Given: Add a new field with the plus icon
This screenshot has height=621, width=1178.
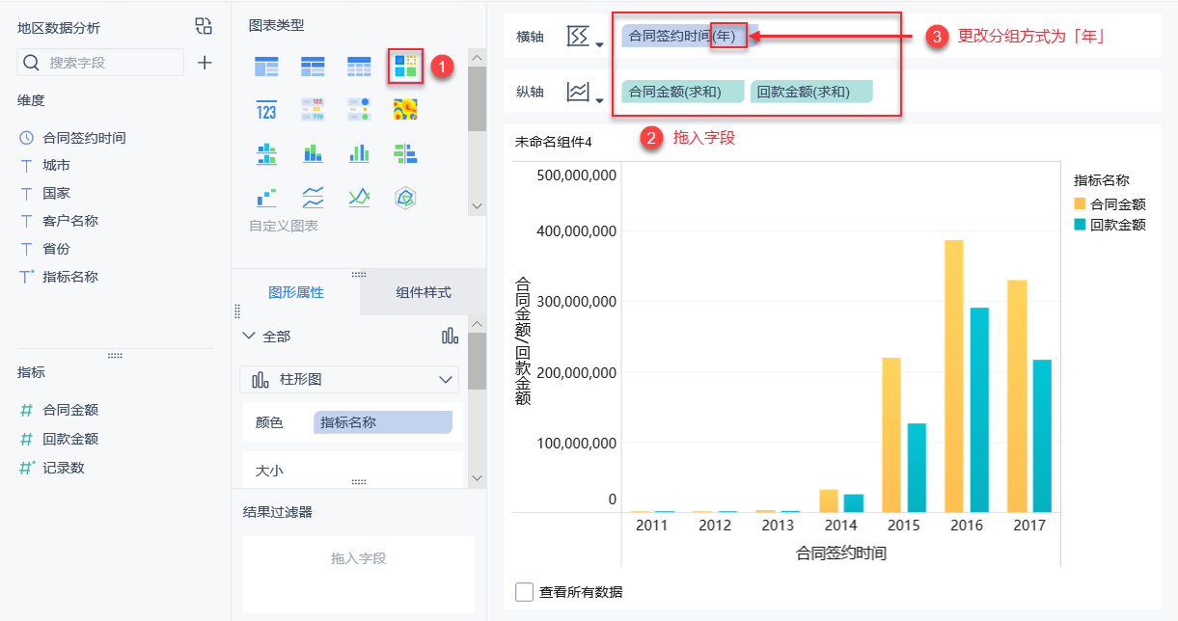Looking at the screenshot, I should tap(205, 63).
